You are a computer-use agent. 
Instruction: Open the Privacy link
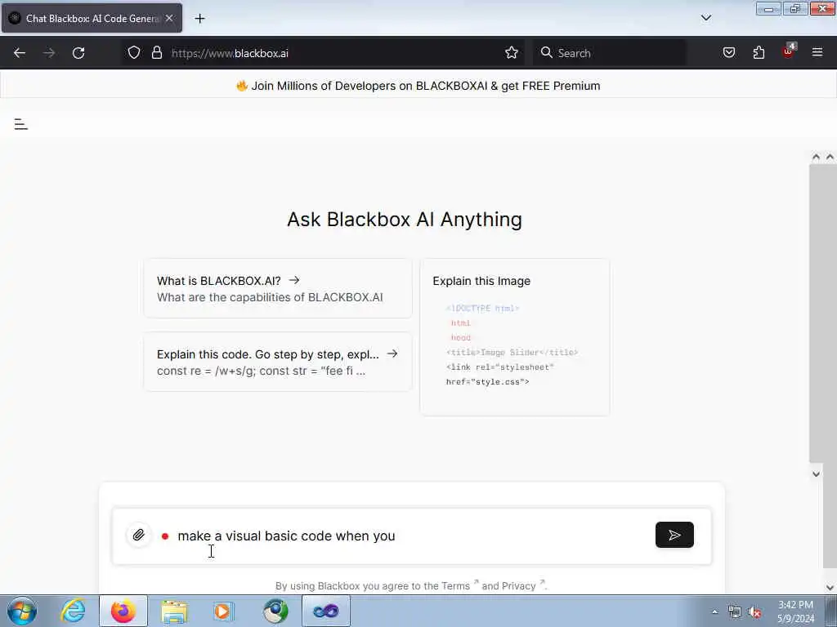click(519, 586)
